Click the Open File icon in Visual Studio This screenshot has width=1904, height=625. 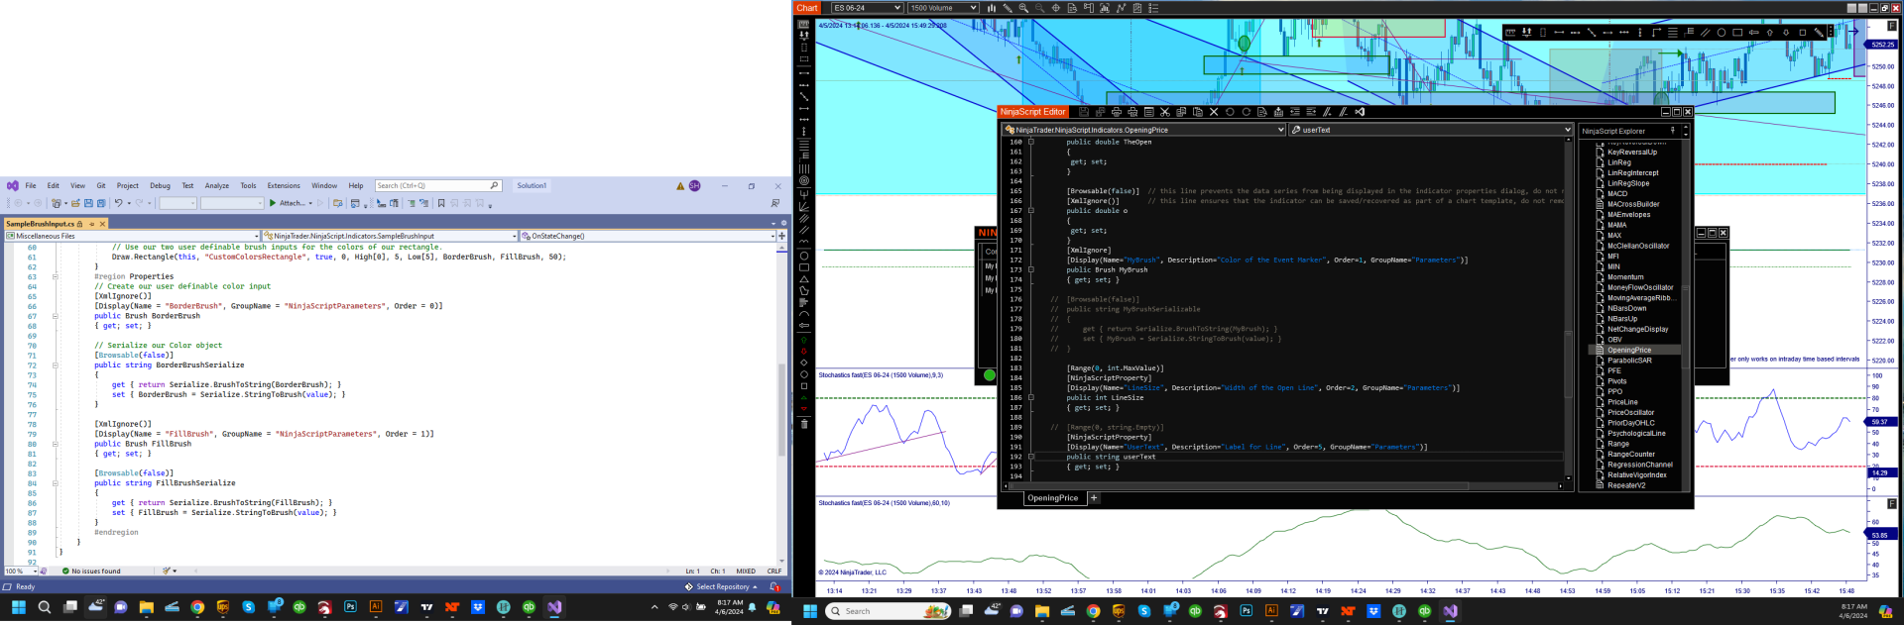(x=75, y=203)
